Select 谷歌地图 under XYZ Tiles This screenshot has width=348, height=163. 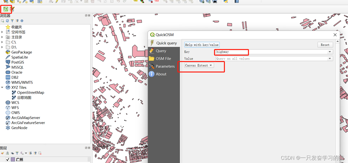pyautogui.click(x=24, y=97)
